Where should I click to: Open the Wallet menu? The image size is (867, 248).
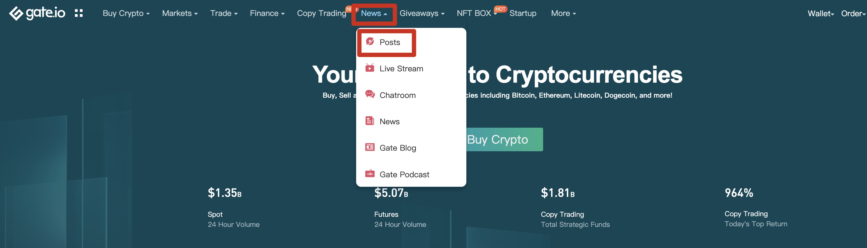[x=821, y=14]
